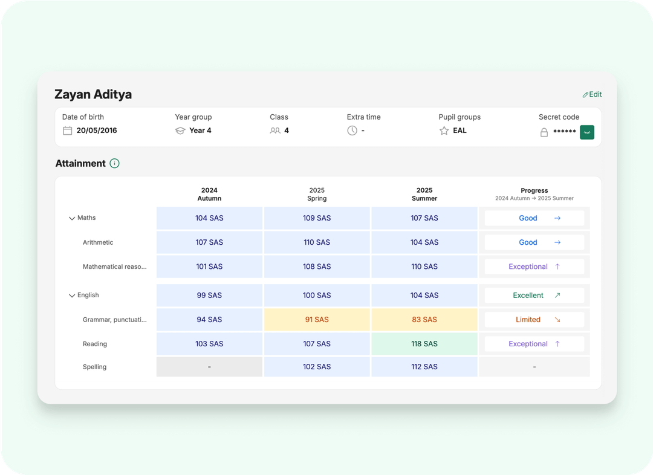Click the Edit pencil link
The image size is (653, 475).
[x=592, y=94]
